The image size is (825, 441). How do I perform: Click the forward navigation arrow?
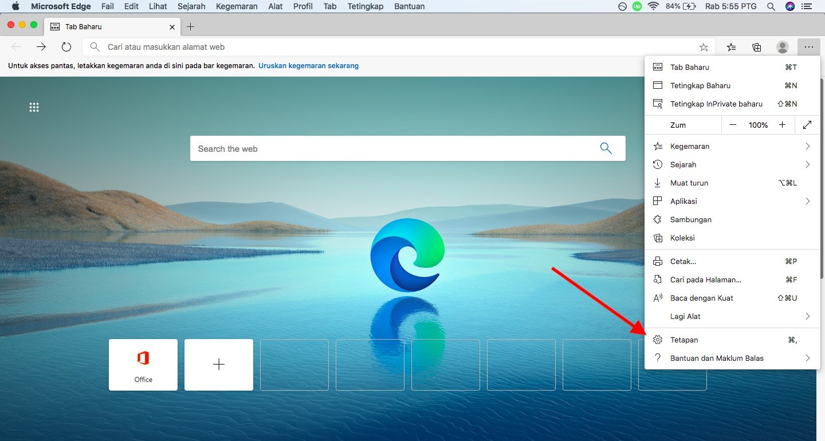[x=41, y=47]
